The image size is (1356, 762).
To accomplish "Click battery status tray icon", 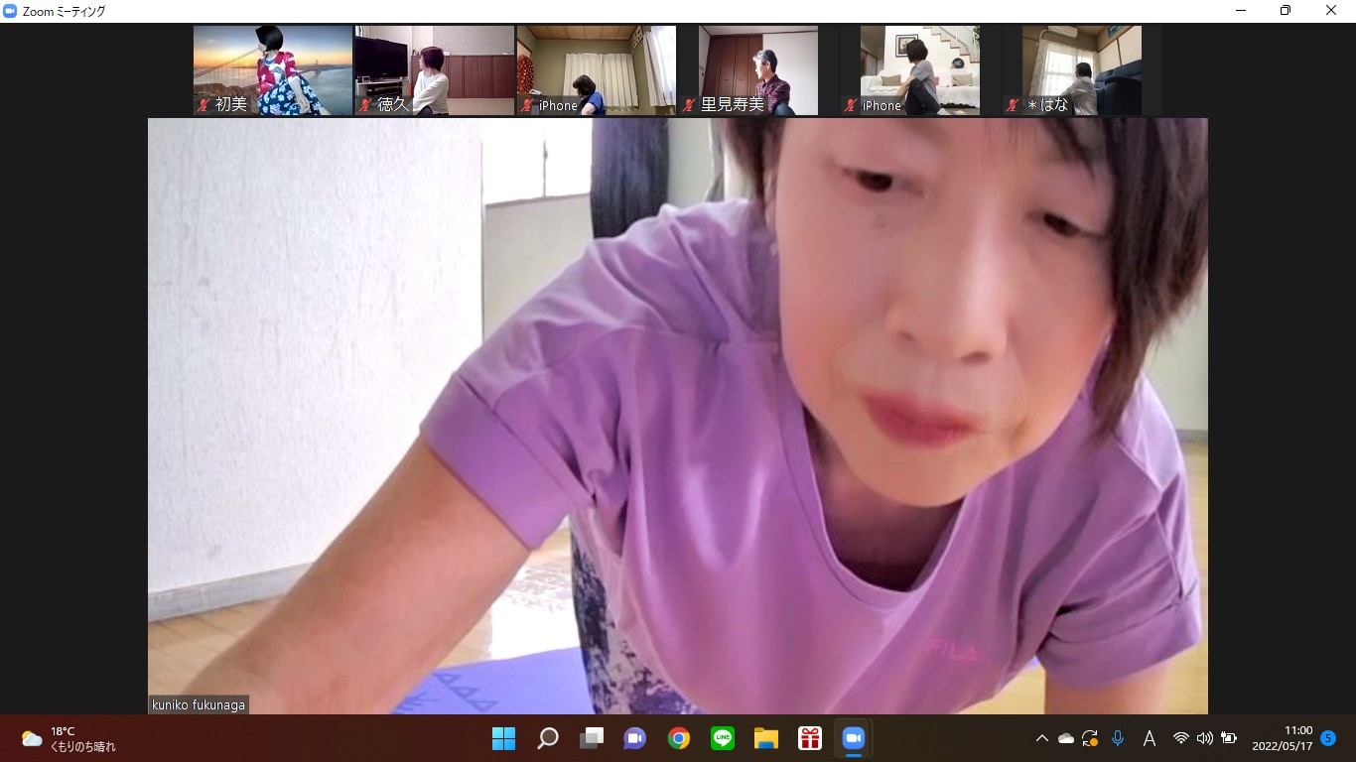I will coord(1229,738).
